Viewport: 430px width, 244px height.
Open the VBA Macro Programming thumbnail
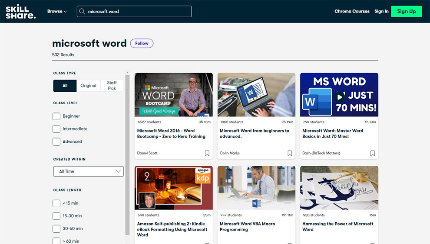pyautogui.click(x=256, y=188)
